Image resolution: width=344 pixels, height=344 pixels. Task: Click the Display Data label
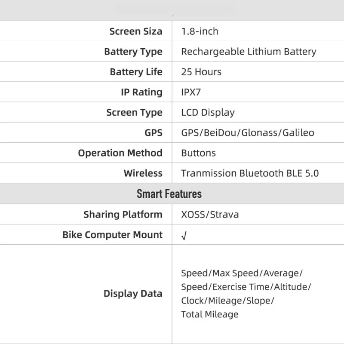coord(133,294)
